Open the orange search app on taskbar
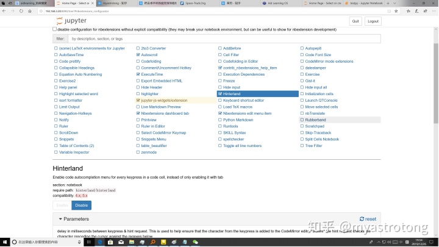Viewport: 439px width, 247px height. tap(153, 242)
